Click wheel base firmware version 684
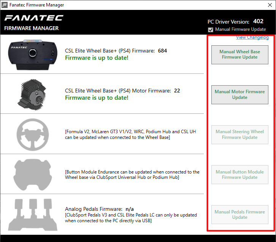Image resolution: width=276 pixels, height=242 pixels. point(162,51)
